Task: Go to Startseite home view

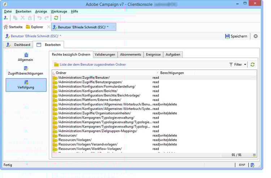Action: tap(13, 27)
